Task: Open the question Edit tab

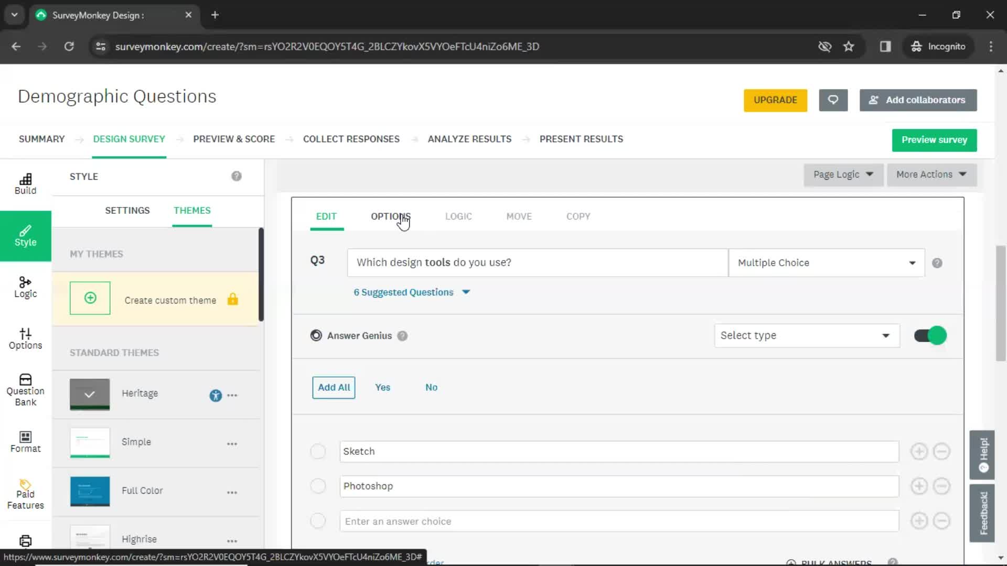Action: pos(326,216)
